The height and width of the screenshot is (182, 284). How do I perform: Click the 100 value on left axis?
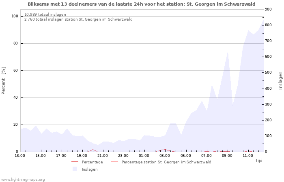15,16
